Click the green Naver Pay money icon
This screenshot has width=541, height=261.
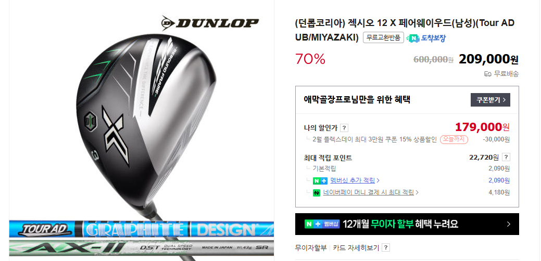317,193
